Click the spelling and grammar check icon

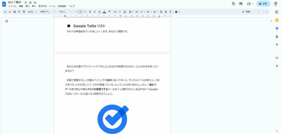point(19,12)
